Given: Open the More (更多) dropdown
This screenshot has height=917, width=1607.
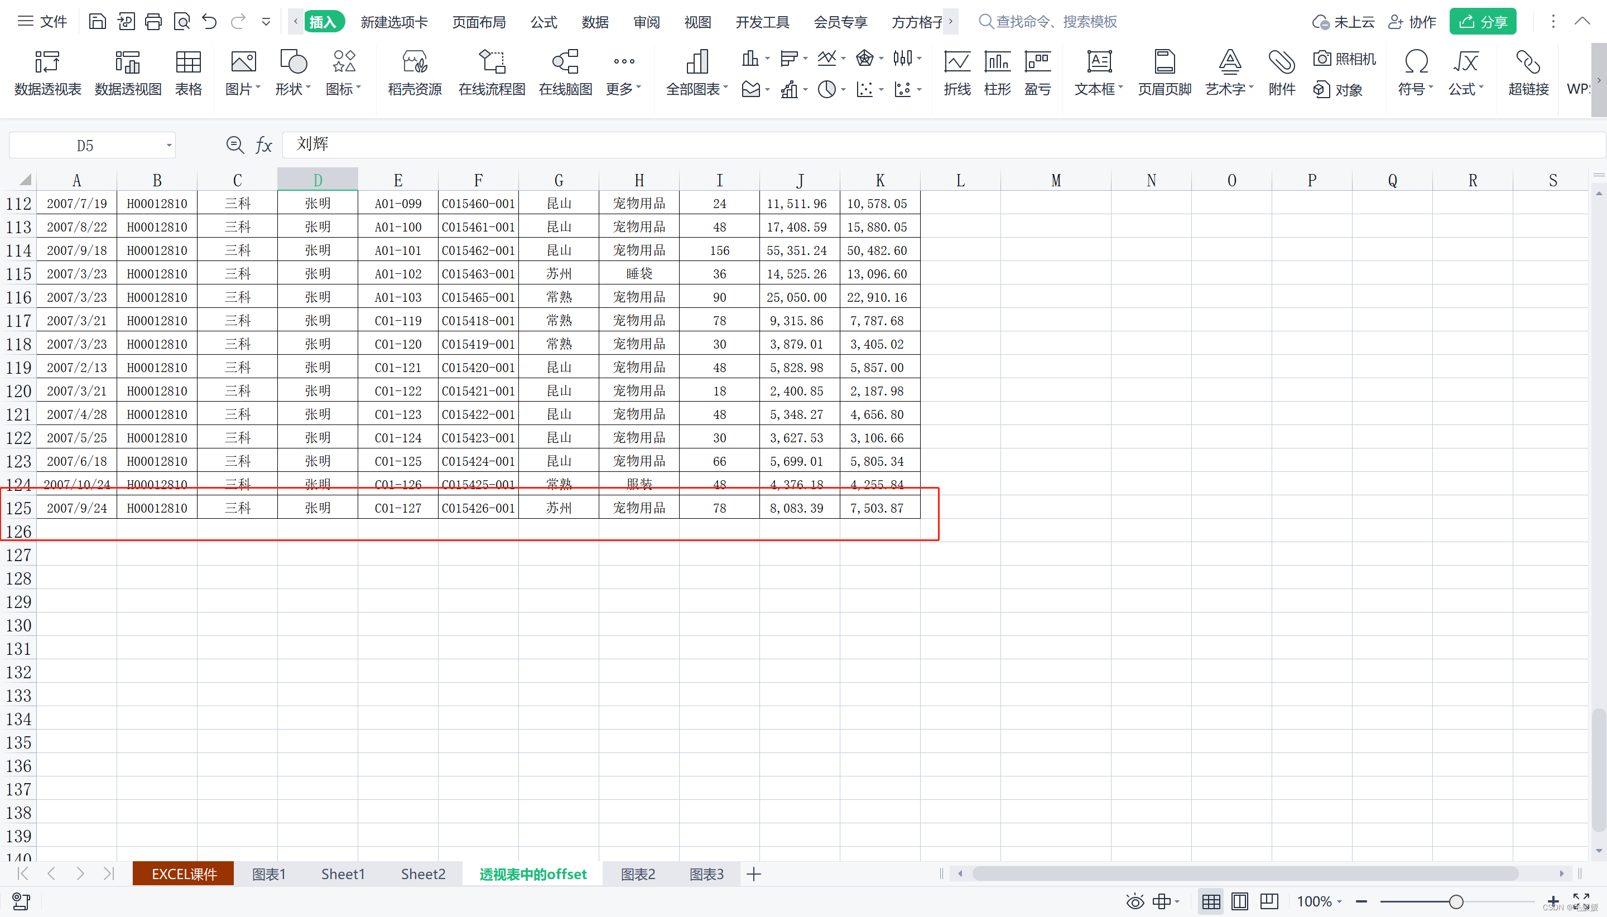Looking at the screenshot, I should [624, 73].
